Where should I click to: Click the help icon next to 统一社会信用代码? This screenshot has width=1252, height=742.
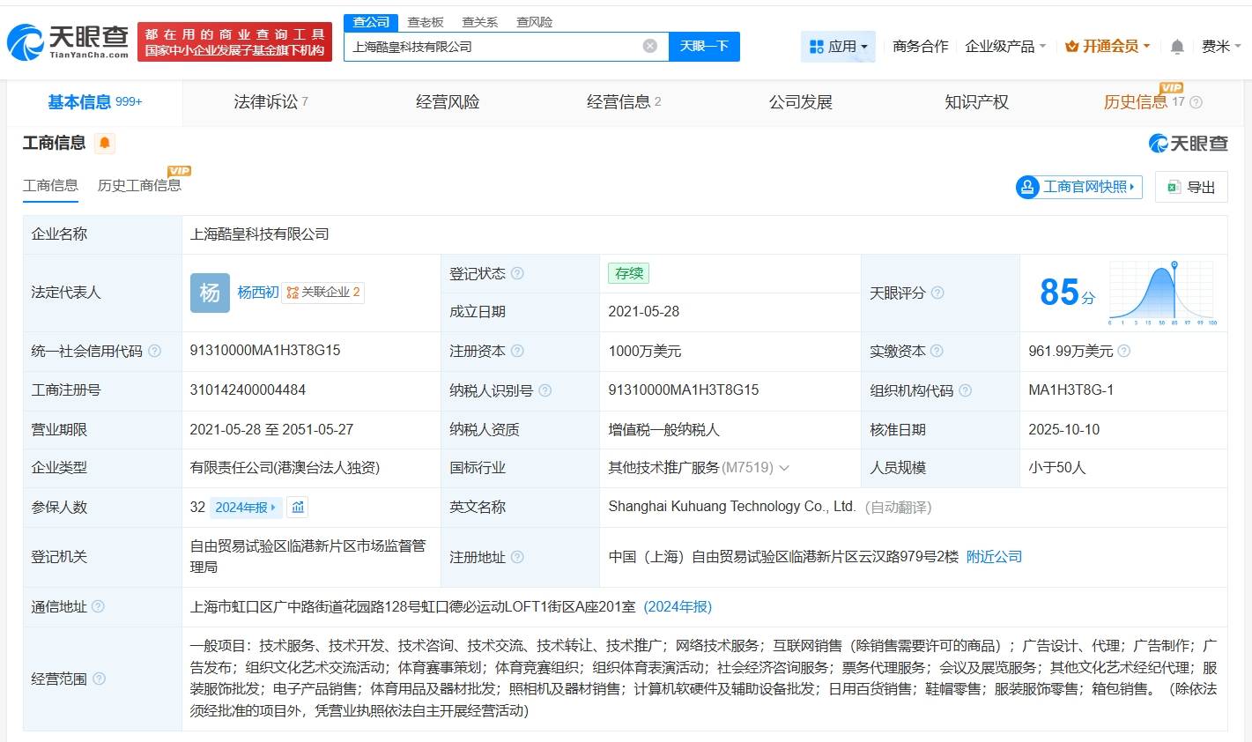tap(155, 351)
